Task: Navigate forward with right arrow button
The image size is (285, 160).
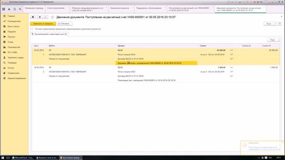Action: tap(45, 17)
